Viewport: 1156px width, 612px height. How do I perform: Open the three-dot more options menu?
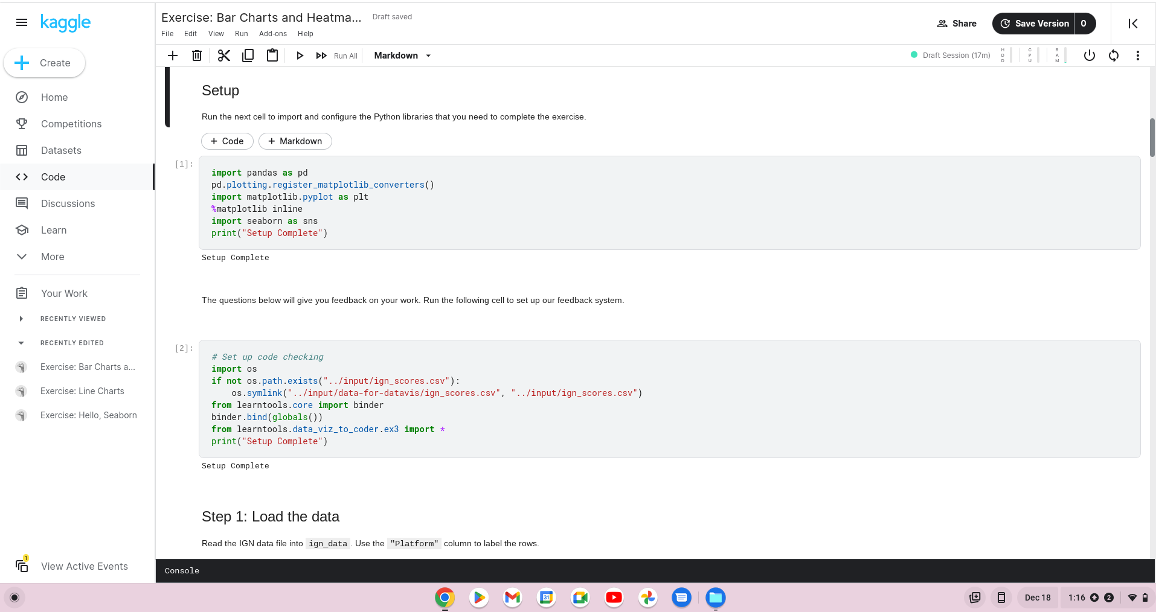(x=1138, y=56)
